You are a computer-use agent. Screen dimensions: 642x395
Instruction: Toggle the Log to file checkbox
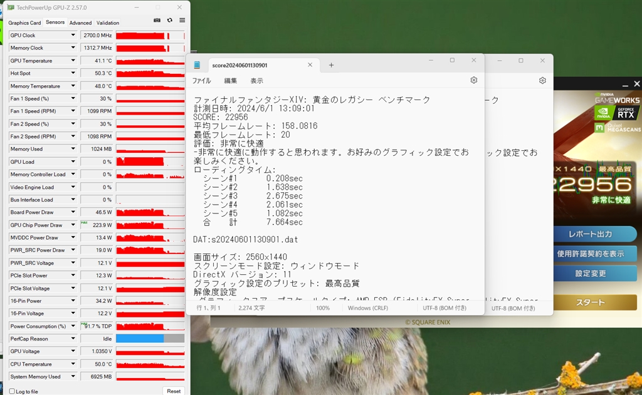click(12, 391)
